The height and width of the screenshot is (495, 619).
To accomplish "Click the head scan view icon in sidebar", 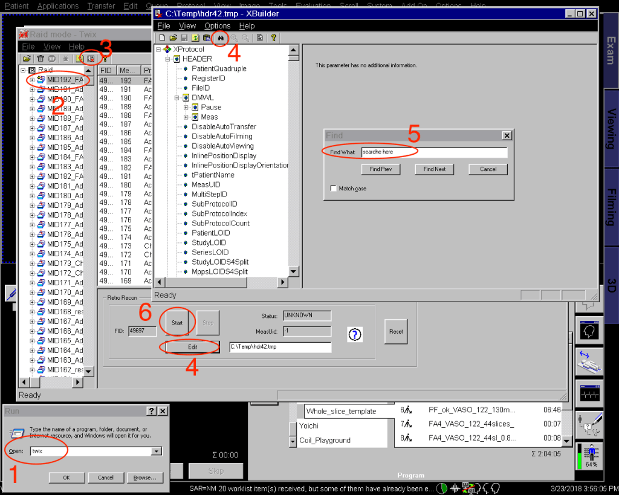I will coord(588,331).
